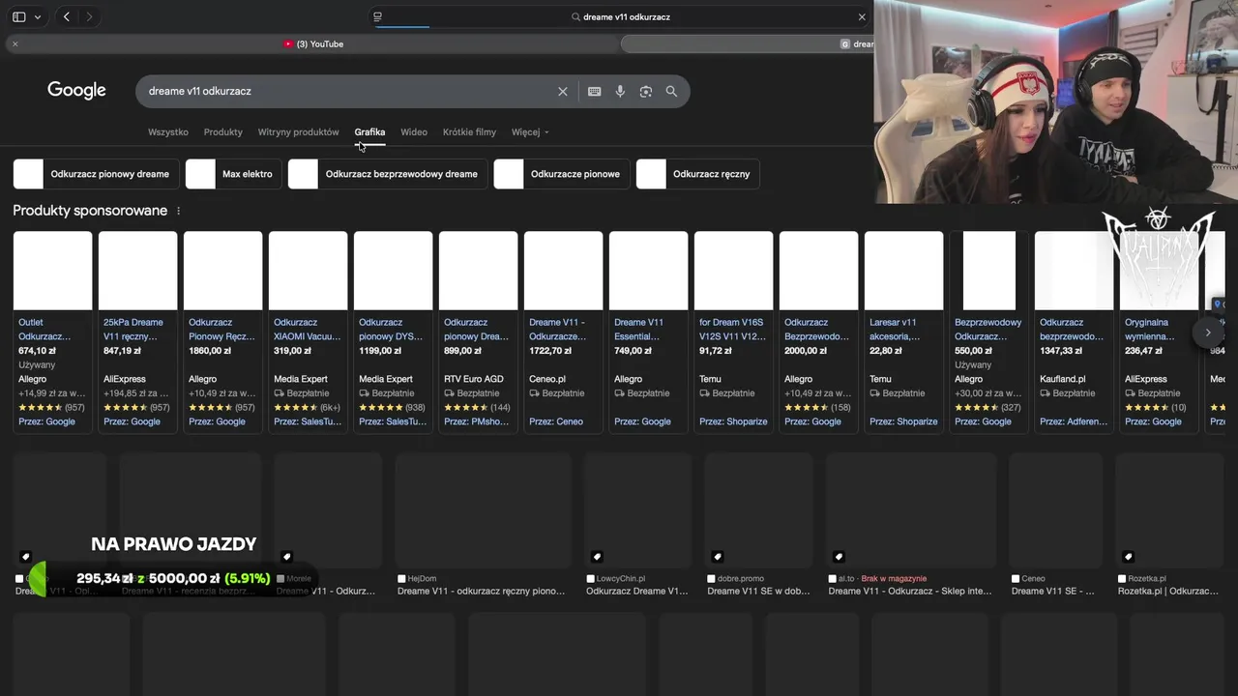Viewport: 1238px width, 696px height.
Task: Click the Przez: Adferen link under Kaufland.pl
Action: pyautogui.click(x=1072, y=421)
